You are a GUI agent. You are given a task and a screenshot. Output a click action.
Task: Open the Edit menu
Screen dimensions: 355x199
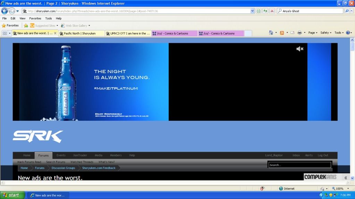click(x=13, y=18)
